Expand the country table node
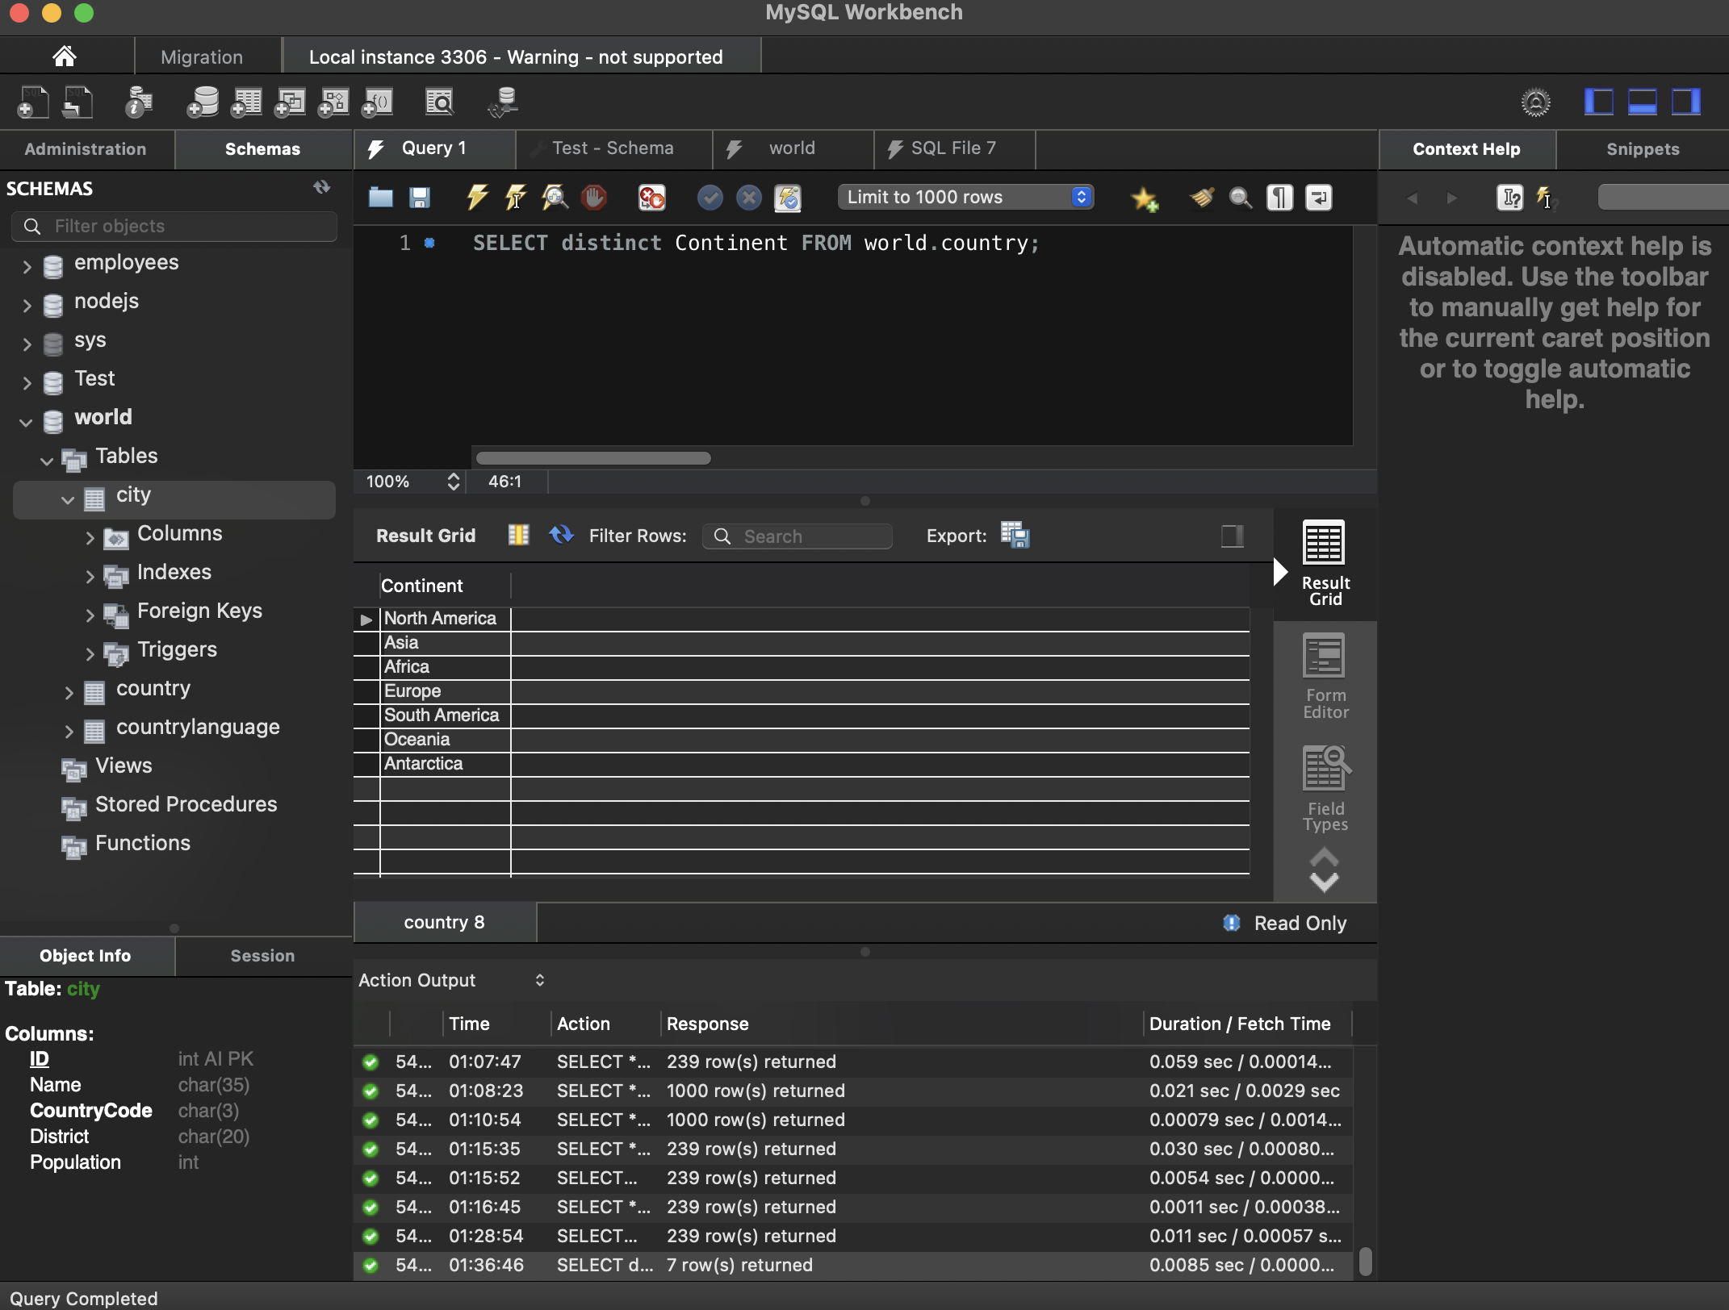This screenshot has width=1729, height=1310. pyautogui.click(x=69, y=693)
